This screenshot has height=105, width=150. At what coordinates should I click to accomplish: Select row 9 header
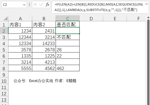click(4, 74)
